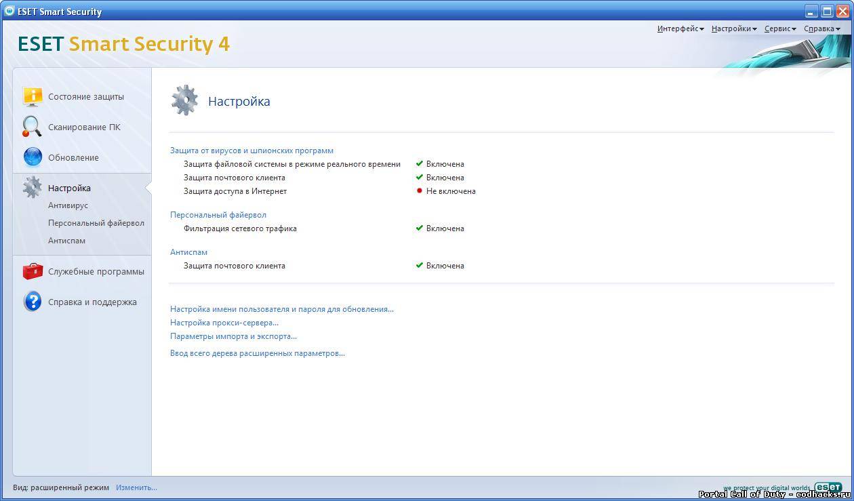The width and height of the screenshot is (854, 501).
Task: Open the Антивирус subsection
Action: click(68, 205)
